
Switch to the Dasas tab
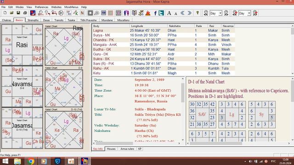click(46, 20)
